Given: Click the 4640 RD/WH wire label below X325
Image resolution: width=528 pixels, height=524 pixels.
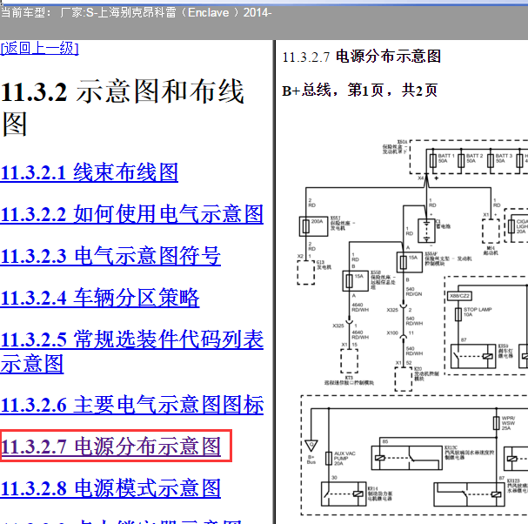Looking at the screenshot, I should pyautogui.click(x=360, y=334).
